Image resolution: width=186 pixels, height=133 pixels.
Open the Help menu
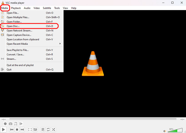pos(74,8)
